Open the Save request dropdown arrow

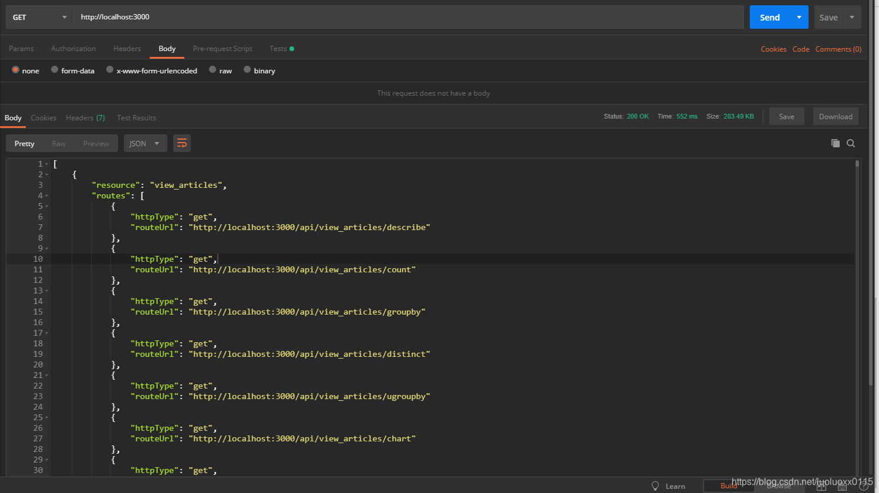852,18
